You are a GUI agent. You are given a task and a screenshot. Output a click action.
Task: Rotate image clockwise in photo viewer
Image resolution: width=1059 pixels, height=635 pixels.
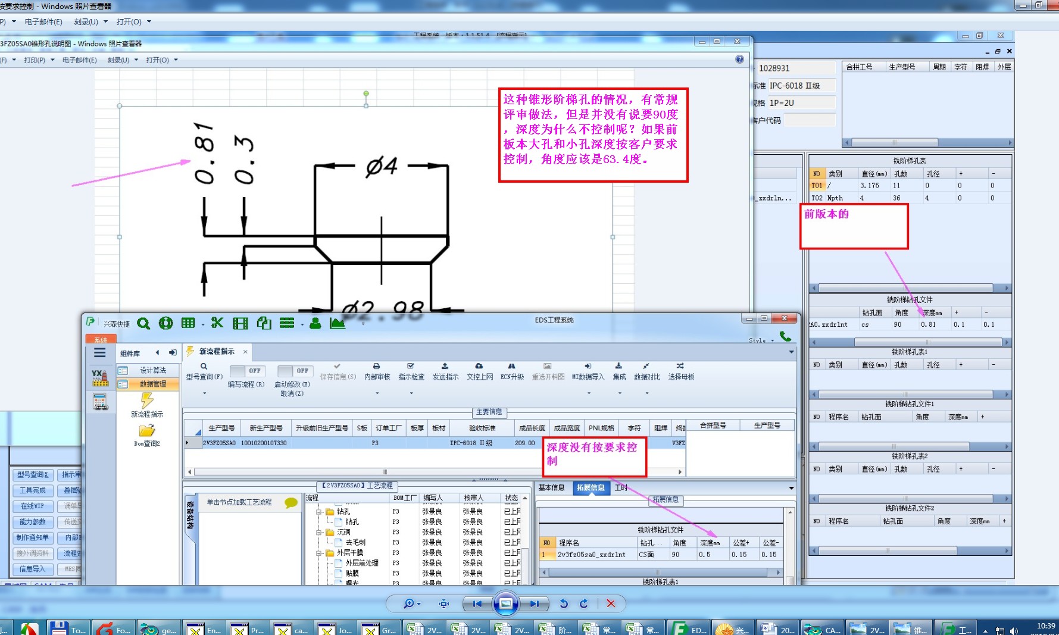[584, 603]
